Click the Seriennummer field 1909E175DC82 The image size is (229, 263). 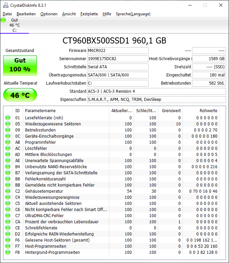click(x=118, y=59)
